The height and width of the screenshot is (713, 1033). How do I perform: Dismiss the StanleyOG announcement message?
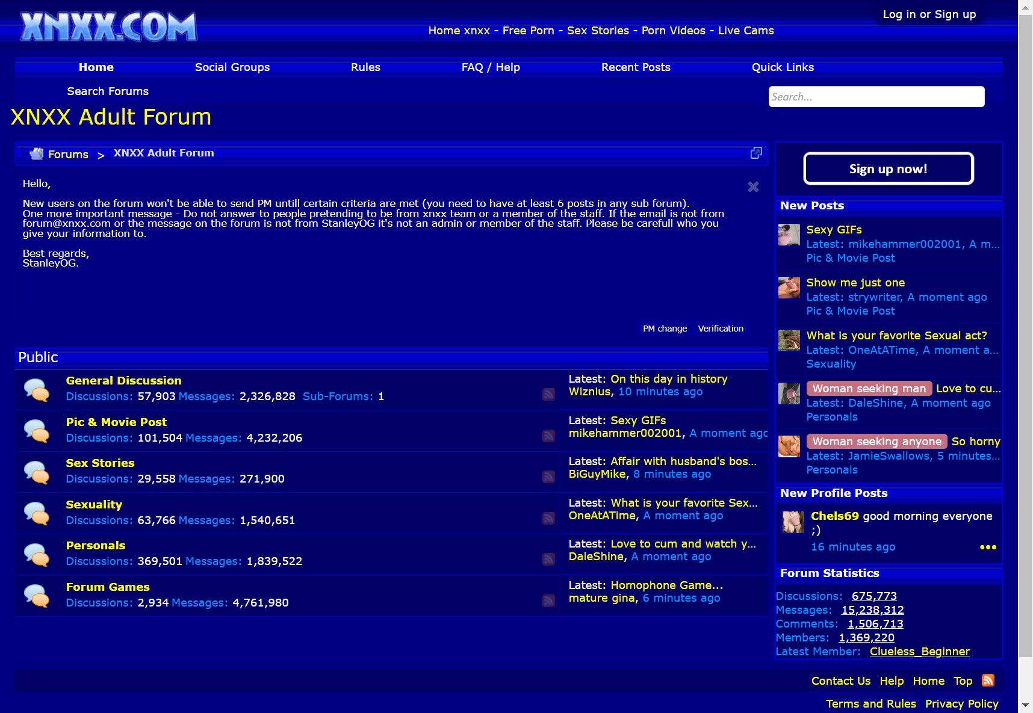click(753, 187)
